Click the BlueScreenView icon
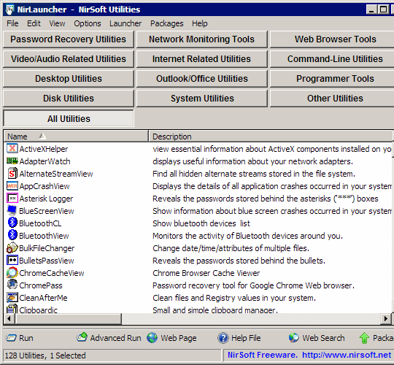The height and width of the screenshot is (365, 394). (12, 211)
